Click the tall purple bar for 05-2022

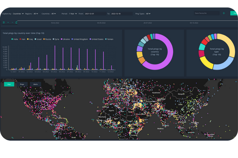(55, 57)
